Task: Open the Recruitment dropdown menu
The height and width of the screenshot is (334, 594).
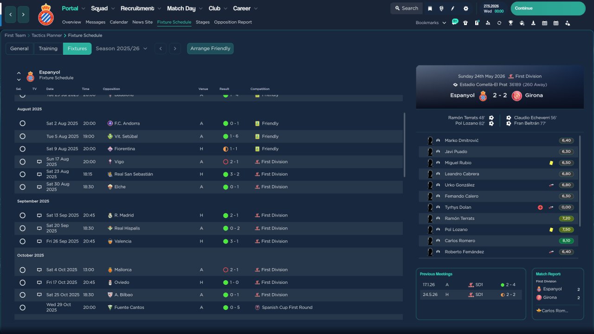Action: (x=141, y=8)
